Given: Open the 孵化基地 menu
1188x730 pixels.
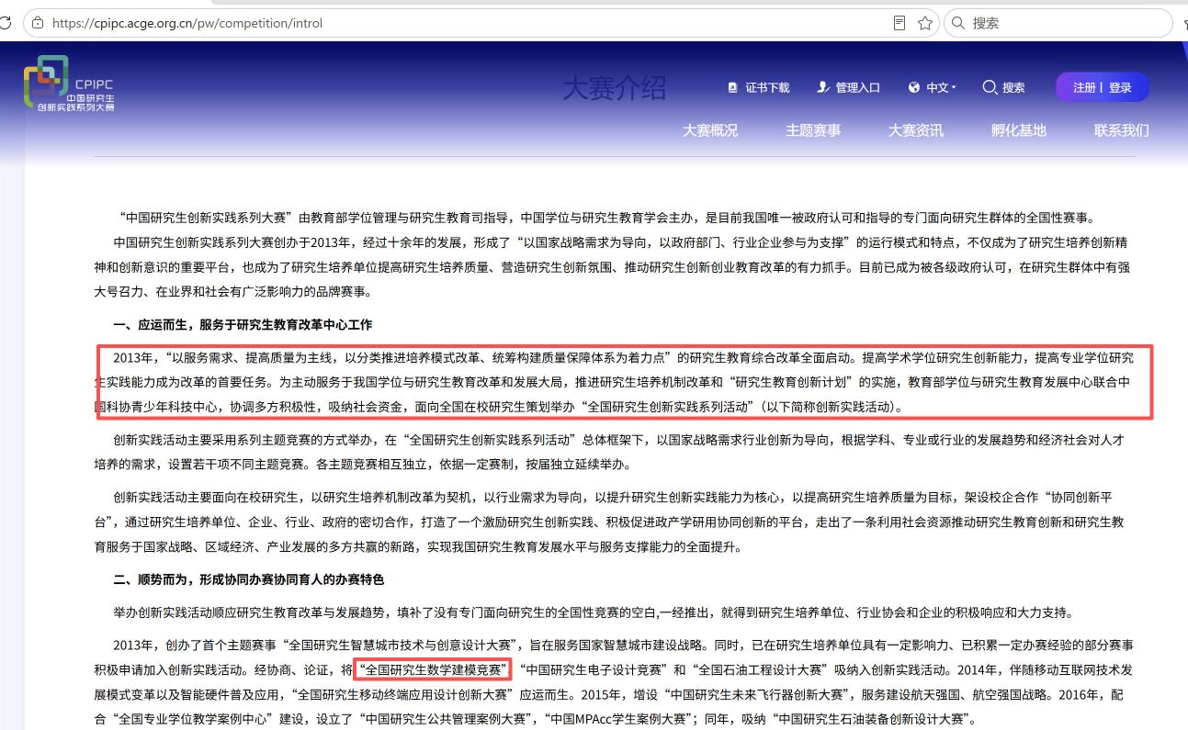Looking at the screenshot, I should (x=1019, y=130).
